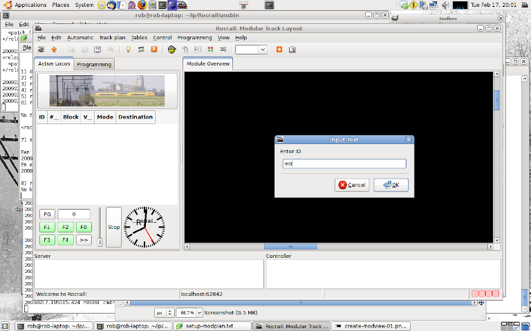The image size is (531, 331).
Task: Toggle the F0 loco function button
Action: pyautogui.click(x=83, y=227)
